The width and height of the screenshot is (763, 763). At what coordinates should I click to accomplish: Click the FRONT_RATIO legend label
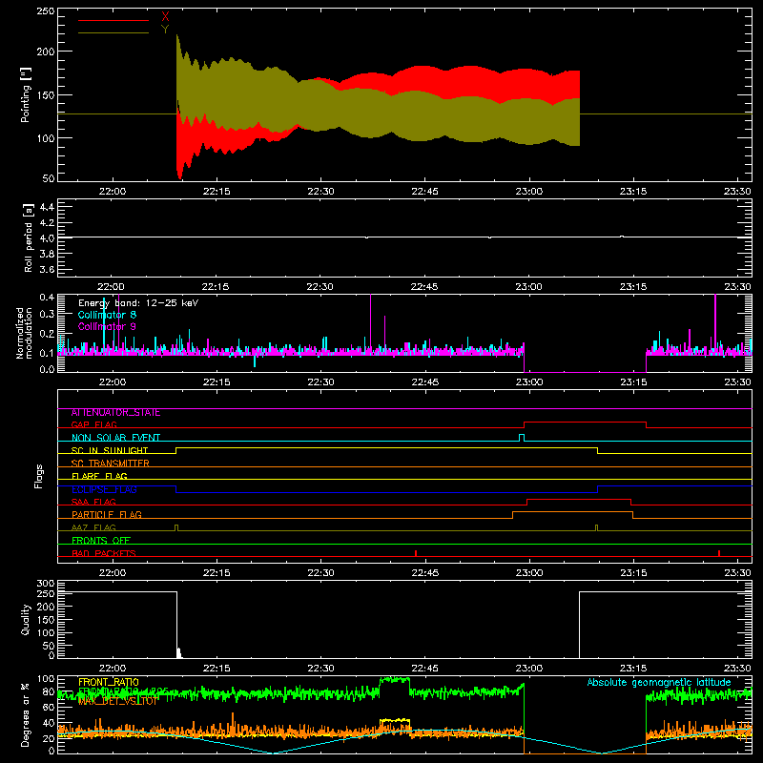[109, 682]
